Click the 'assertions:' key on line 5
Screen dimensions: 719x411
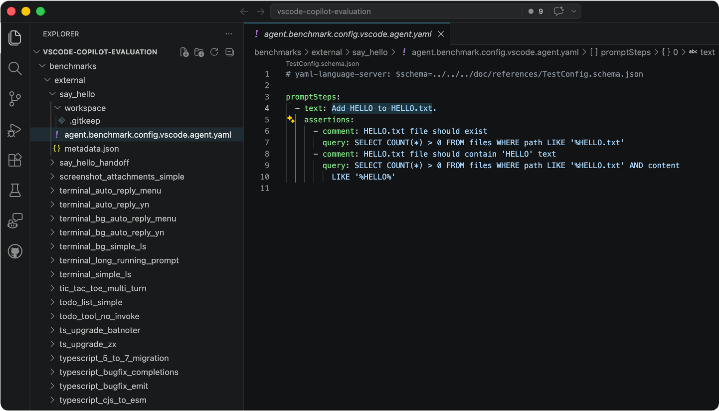pos(329,119)
